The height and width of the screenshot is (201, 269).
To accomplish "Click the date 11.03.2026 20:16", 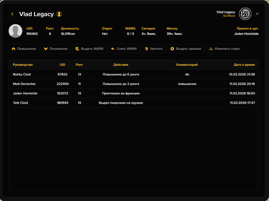I will [242, 84].
